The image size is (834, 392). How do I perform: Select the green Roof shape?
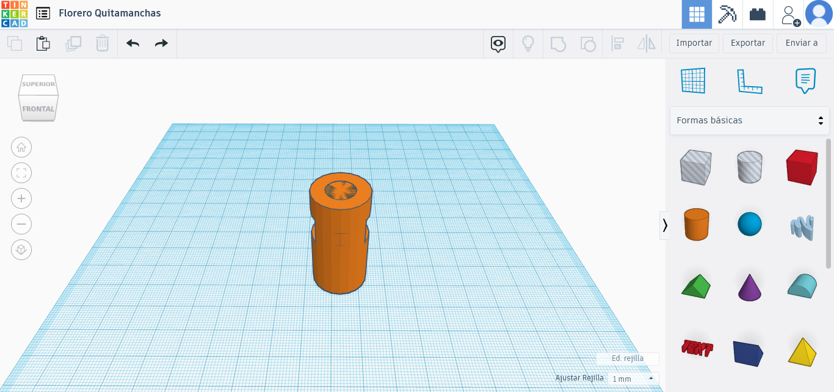click(696, 286)
